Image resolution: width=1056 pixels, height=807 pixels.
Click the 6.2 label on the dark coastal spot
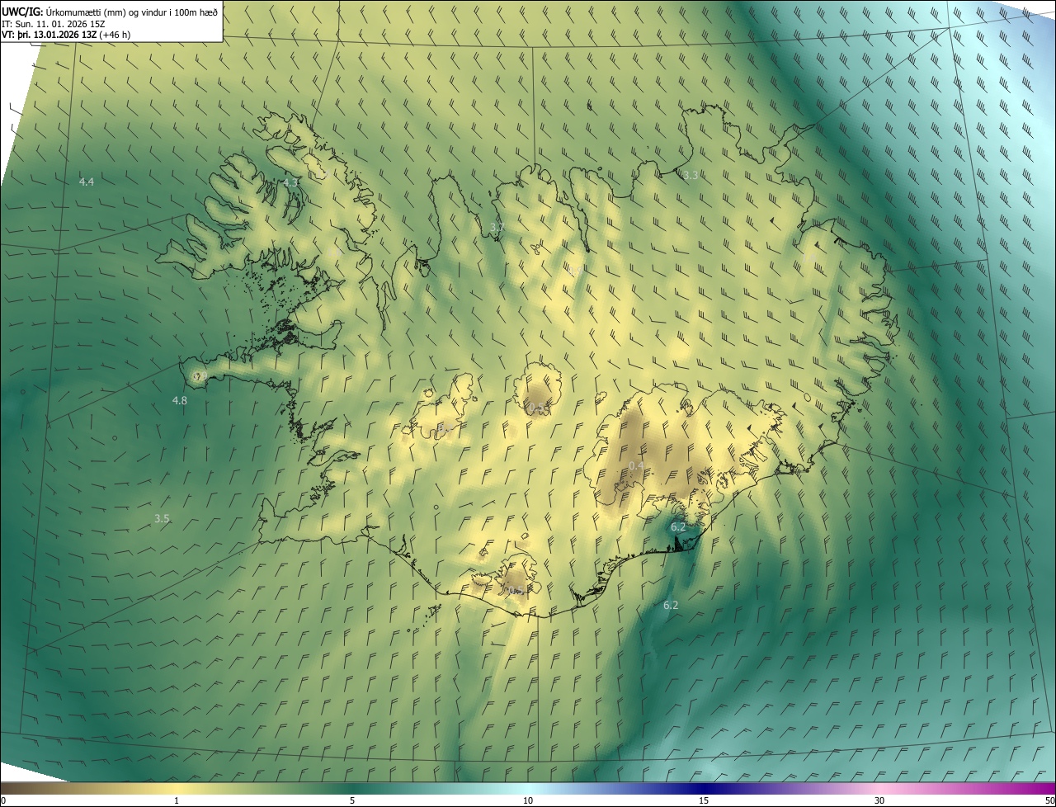tap(678, 526)
